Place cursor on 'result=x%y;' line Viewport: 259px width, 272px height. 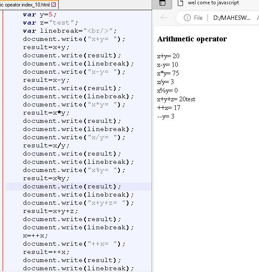click(x=46, y=178)
